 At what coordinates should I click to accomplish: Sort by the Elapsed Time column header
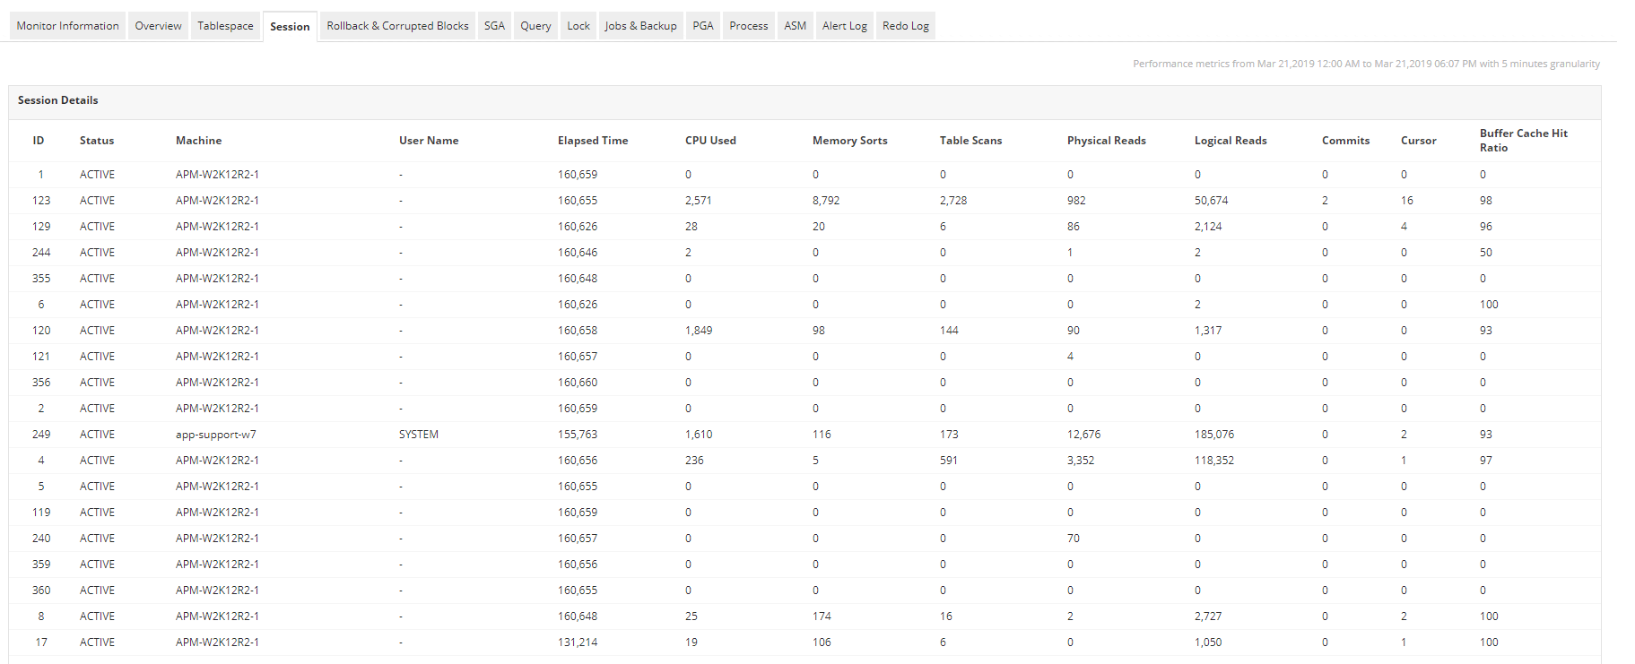tap(593, 141)
